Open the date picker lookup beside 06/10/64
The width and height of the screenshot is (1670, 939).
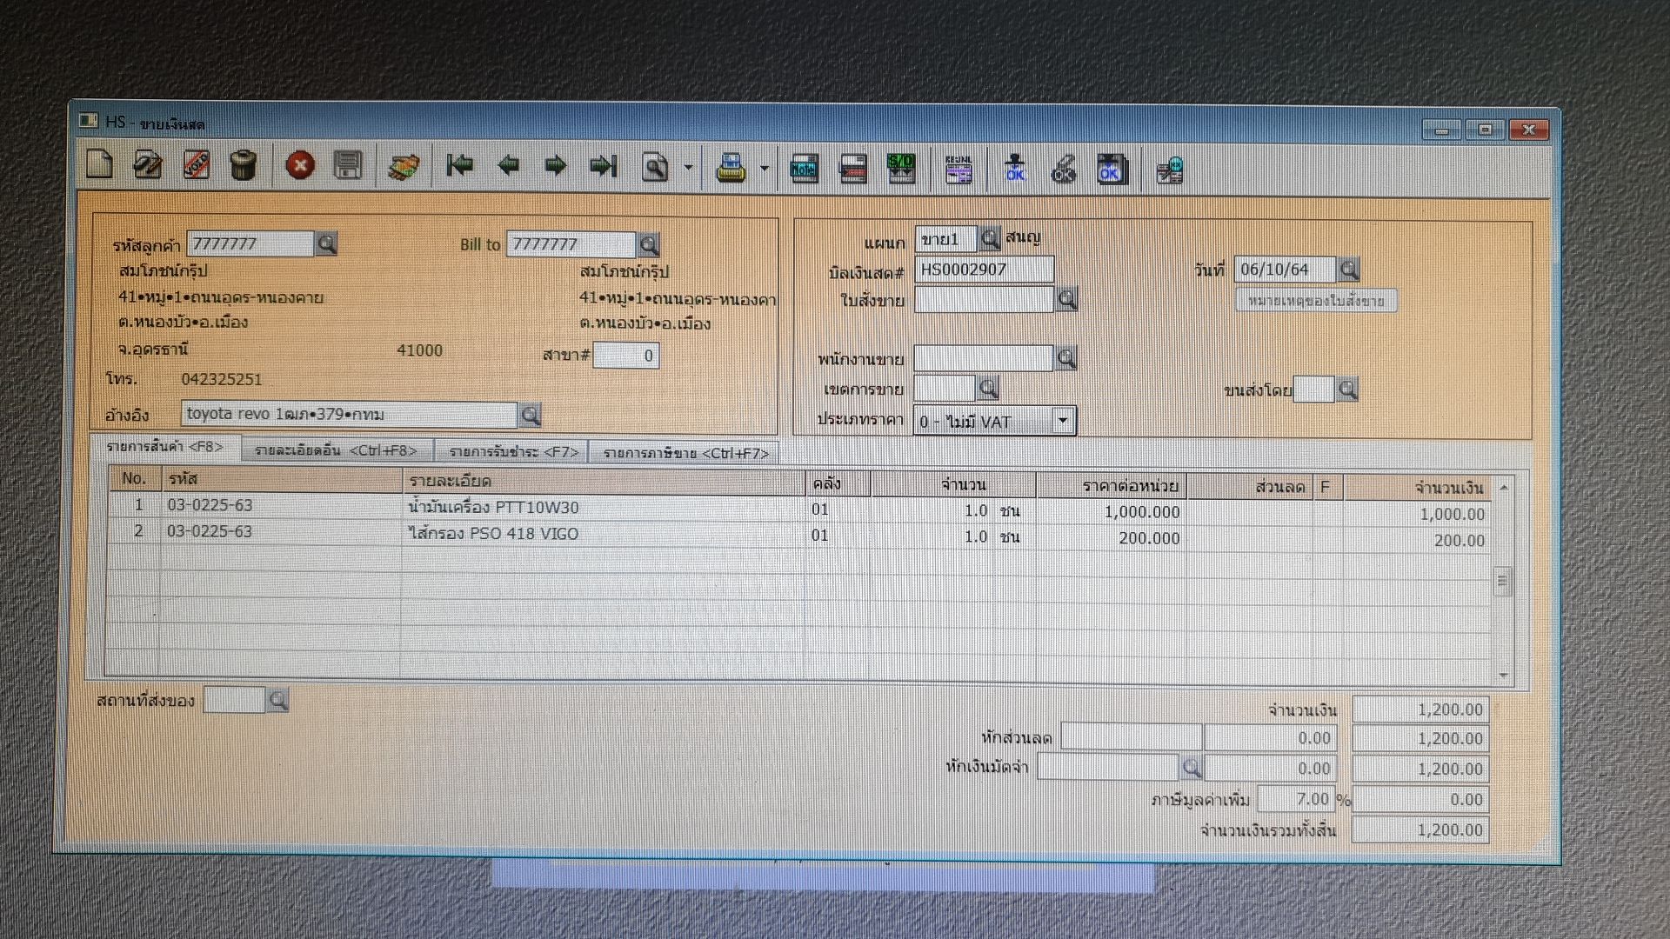pos(1349,269)
